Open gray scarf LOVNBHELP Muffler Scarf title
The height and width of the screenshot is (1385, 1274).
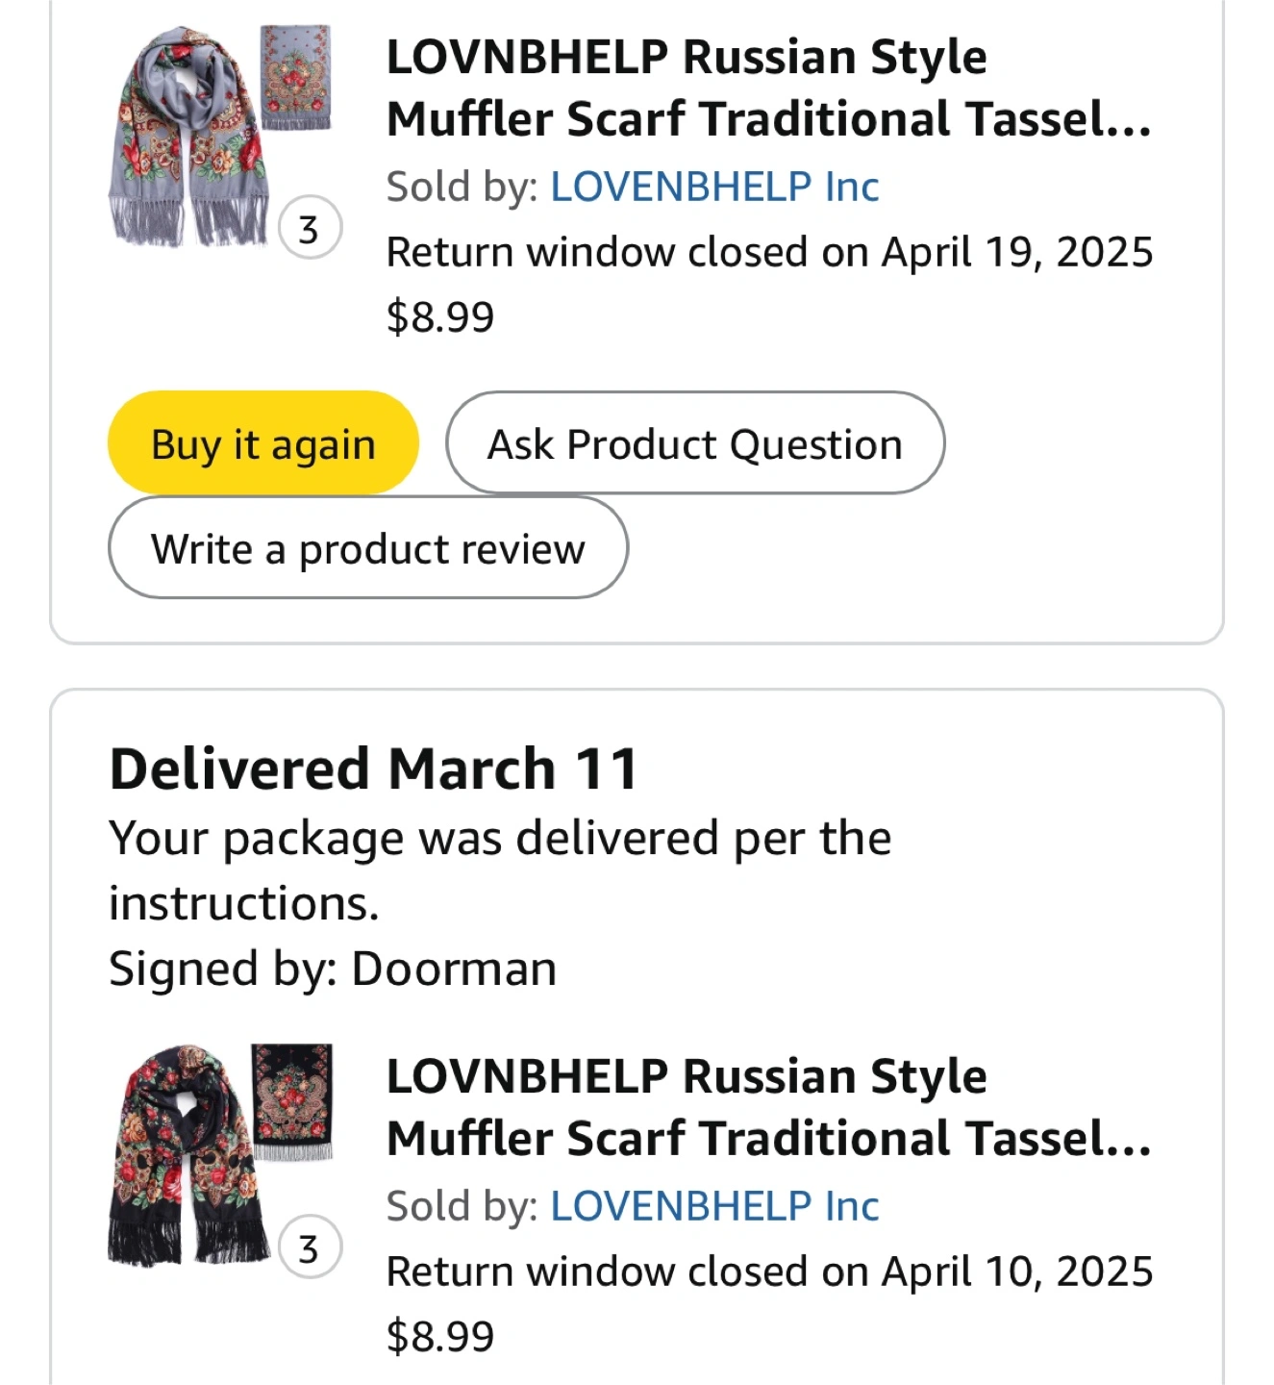point(768,88)
